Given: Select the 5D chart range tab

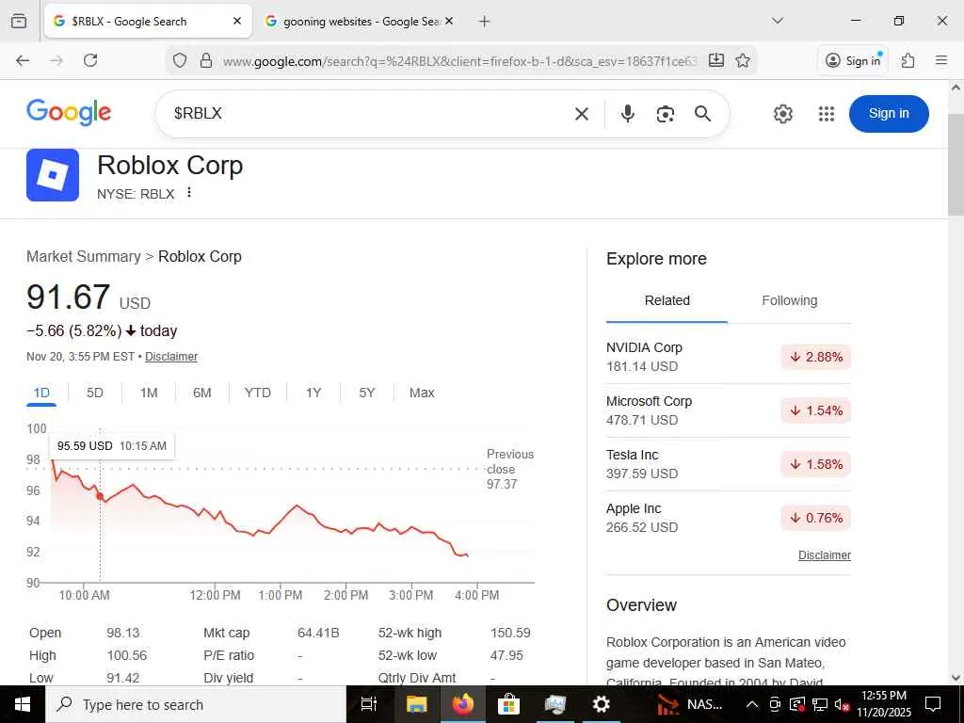Looking at the screenshot, I should coord(95,393).
